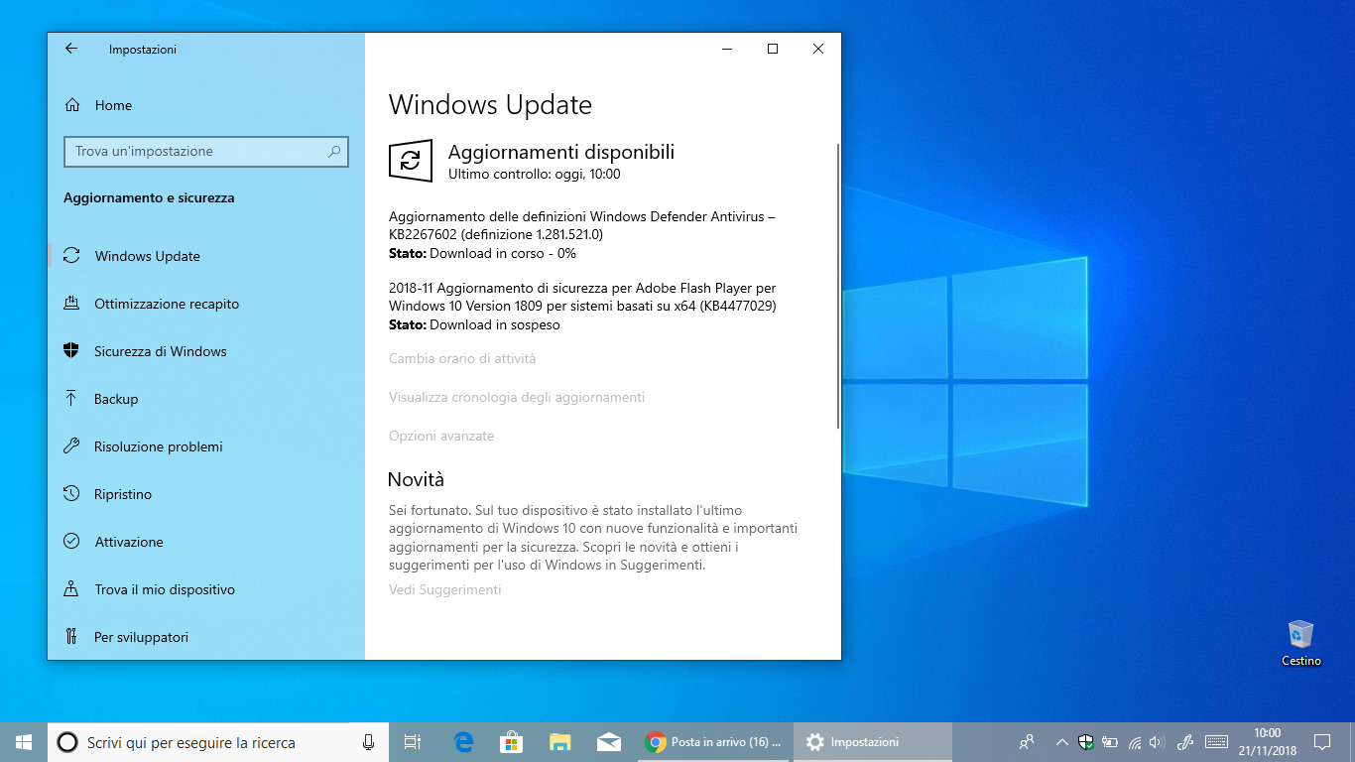This screenshot has width=1355, height=762.
Task: Click the volume speaker tray icon
Action: [x=1157, y=742]
